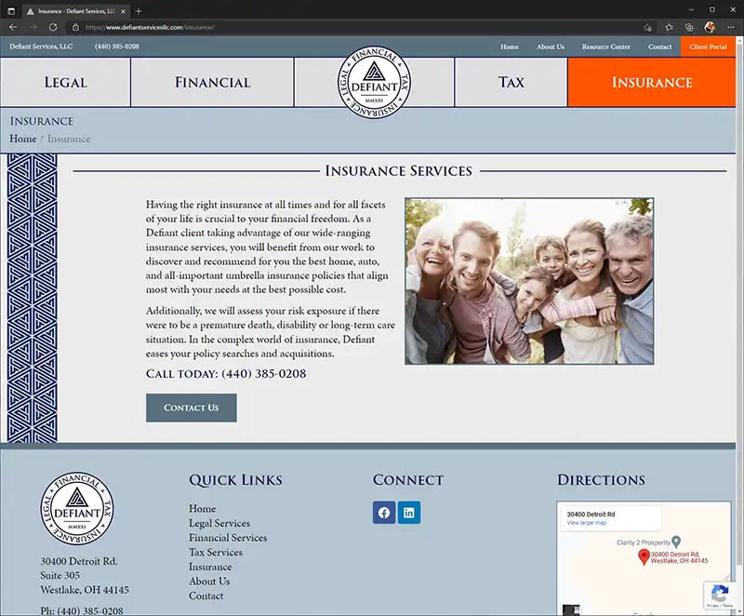Click the Directions heading
This screenshot has height=616, width=744.
coord(601,480)
